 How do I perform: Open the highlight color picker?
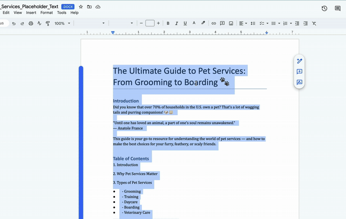[x=203, y=23]
